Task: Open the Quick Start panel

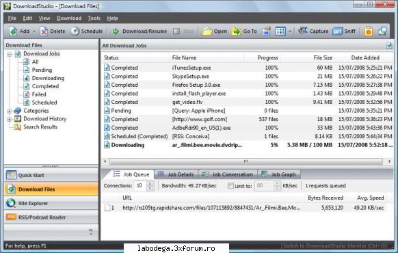Action: coord(51,175)
